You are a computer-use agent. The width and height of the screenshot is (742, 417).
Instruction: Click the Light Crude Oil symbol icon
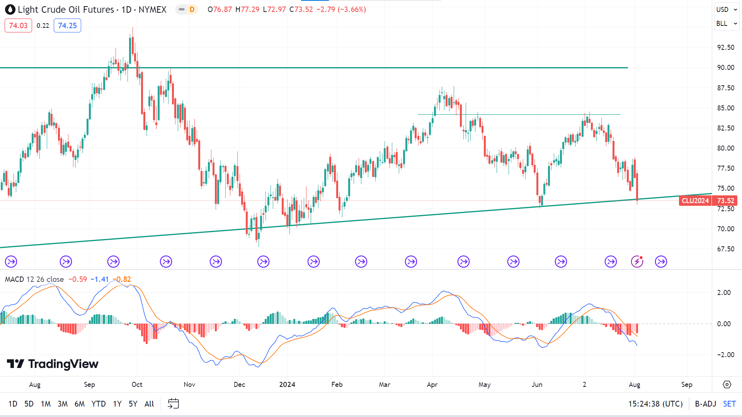[x=10, y=10]
